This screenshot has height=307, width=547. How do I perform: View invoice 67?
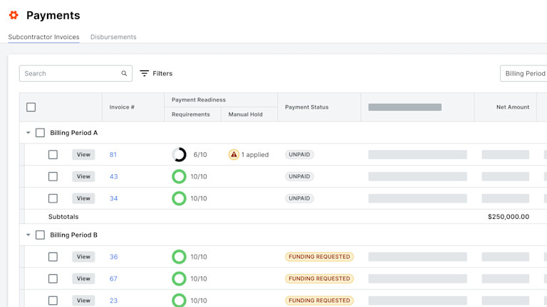tap(83, 279)
